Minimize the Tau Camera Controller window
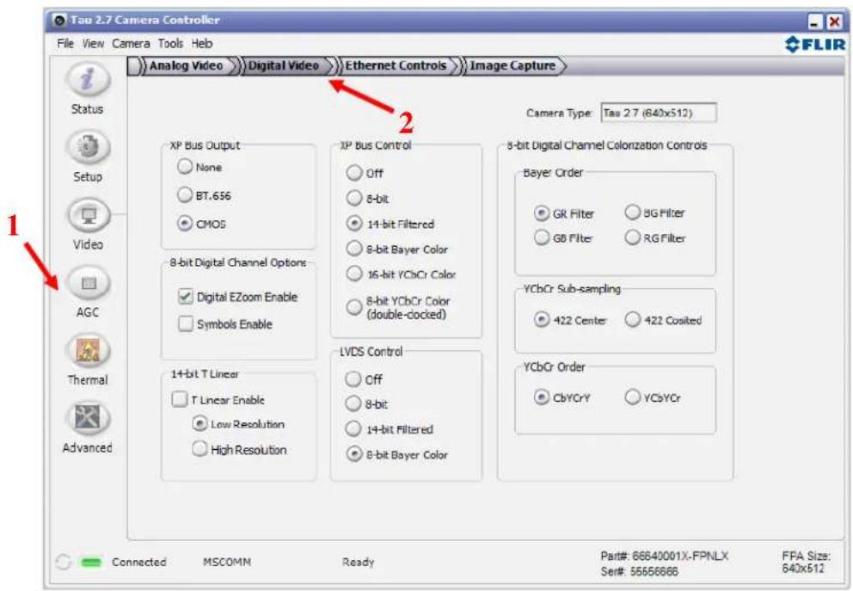The image size is (853, 591). click(x=815, y=22)
